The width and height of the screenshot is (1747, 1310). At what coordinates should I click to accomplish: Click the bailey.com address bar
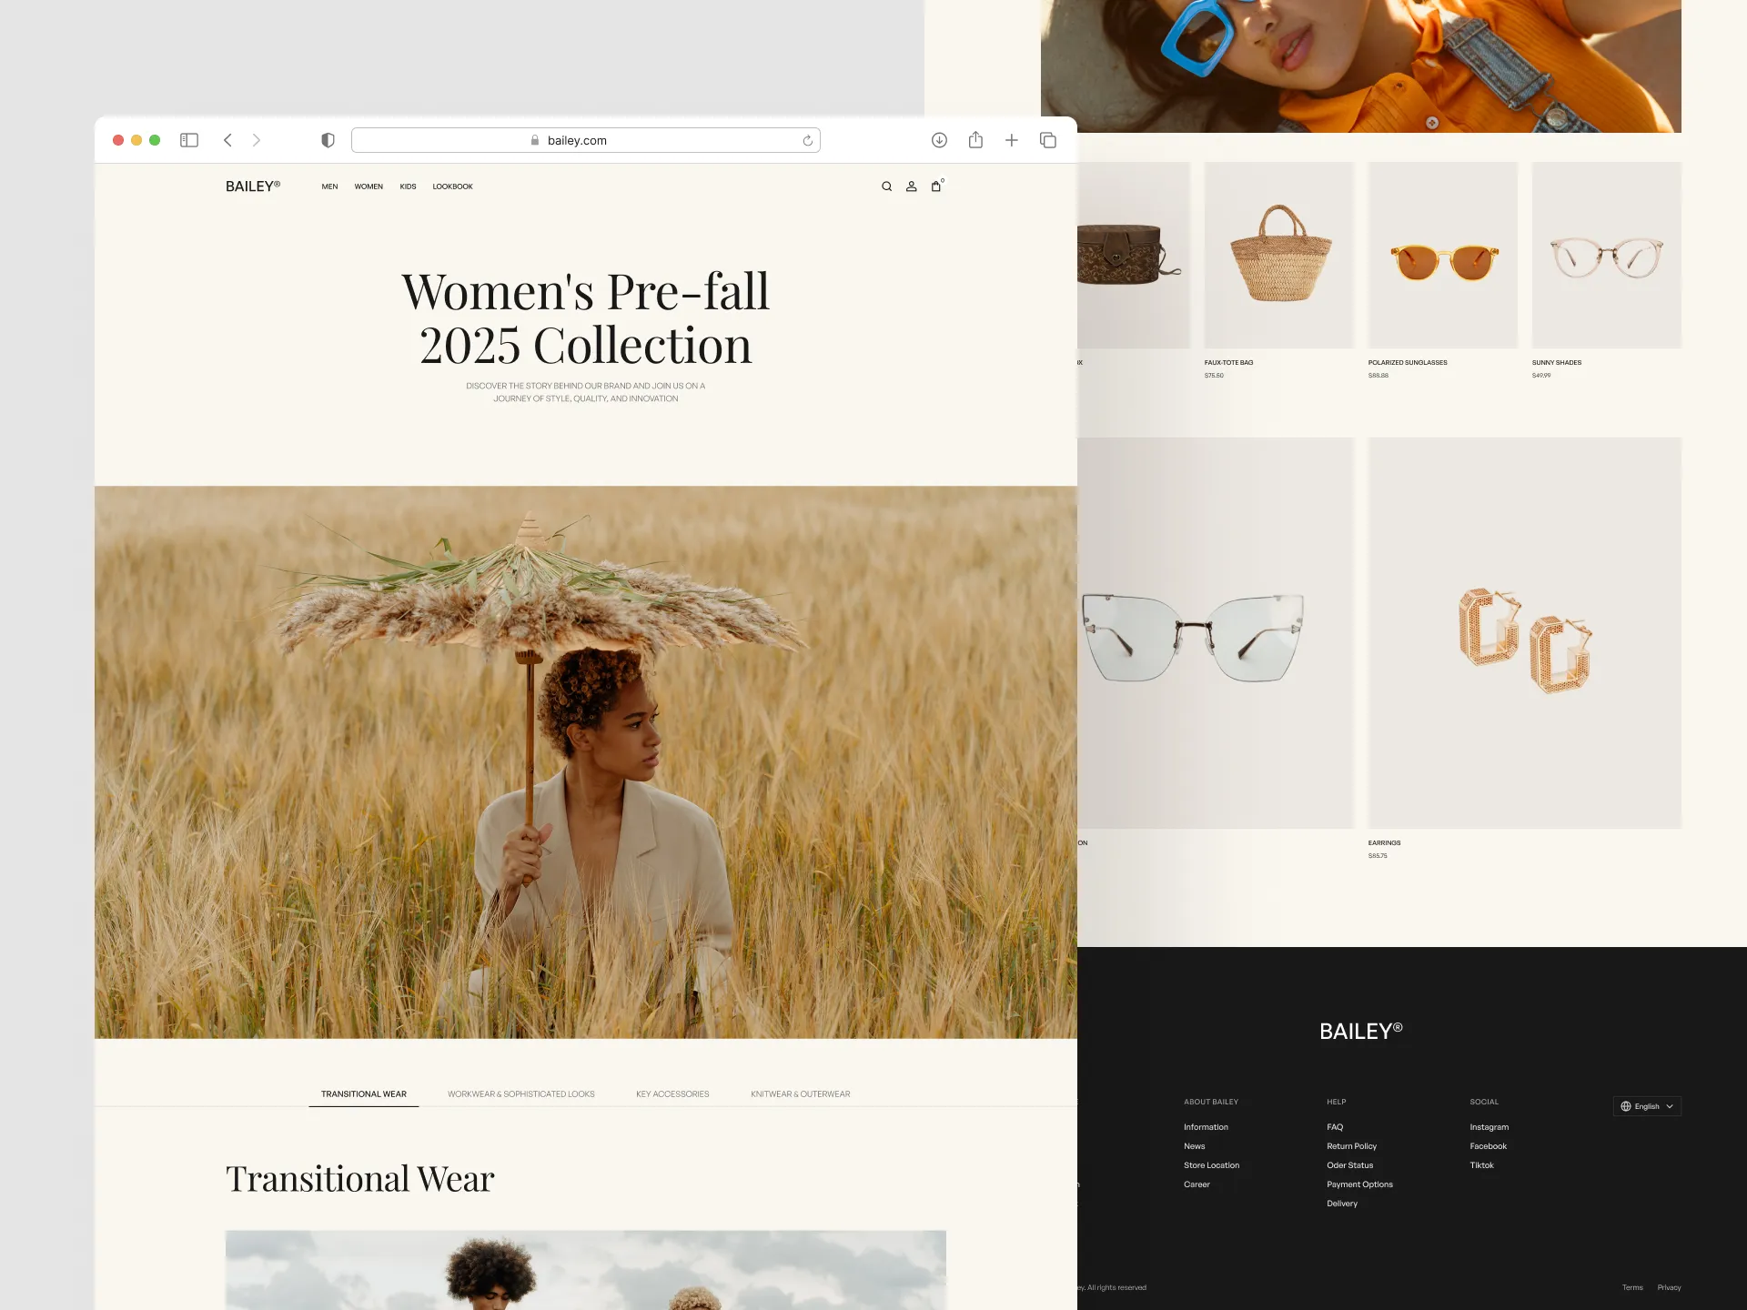tap(586, 140)
